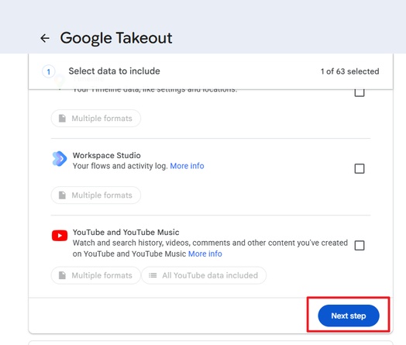Click the YouTube and YouTube Music title
The width and height of the screenshot is (406, 345).
point(126,233)
